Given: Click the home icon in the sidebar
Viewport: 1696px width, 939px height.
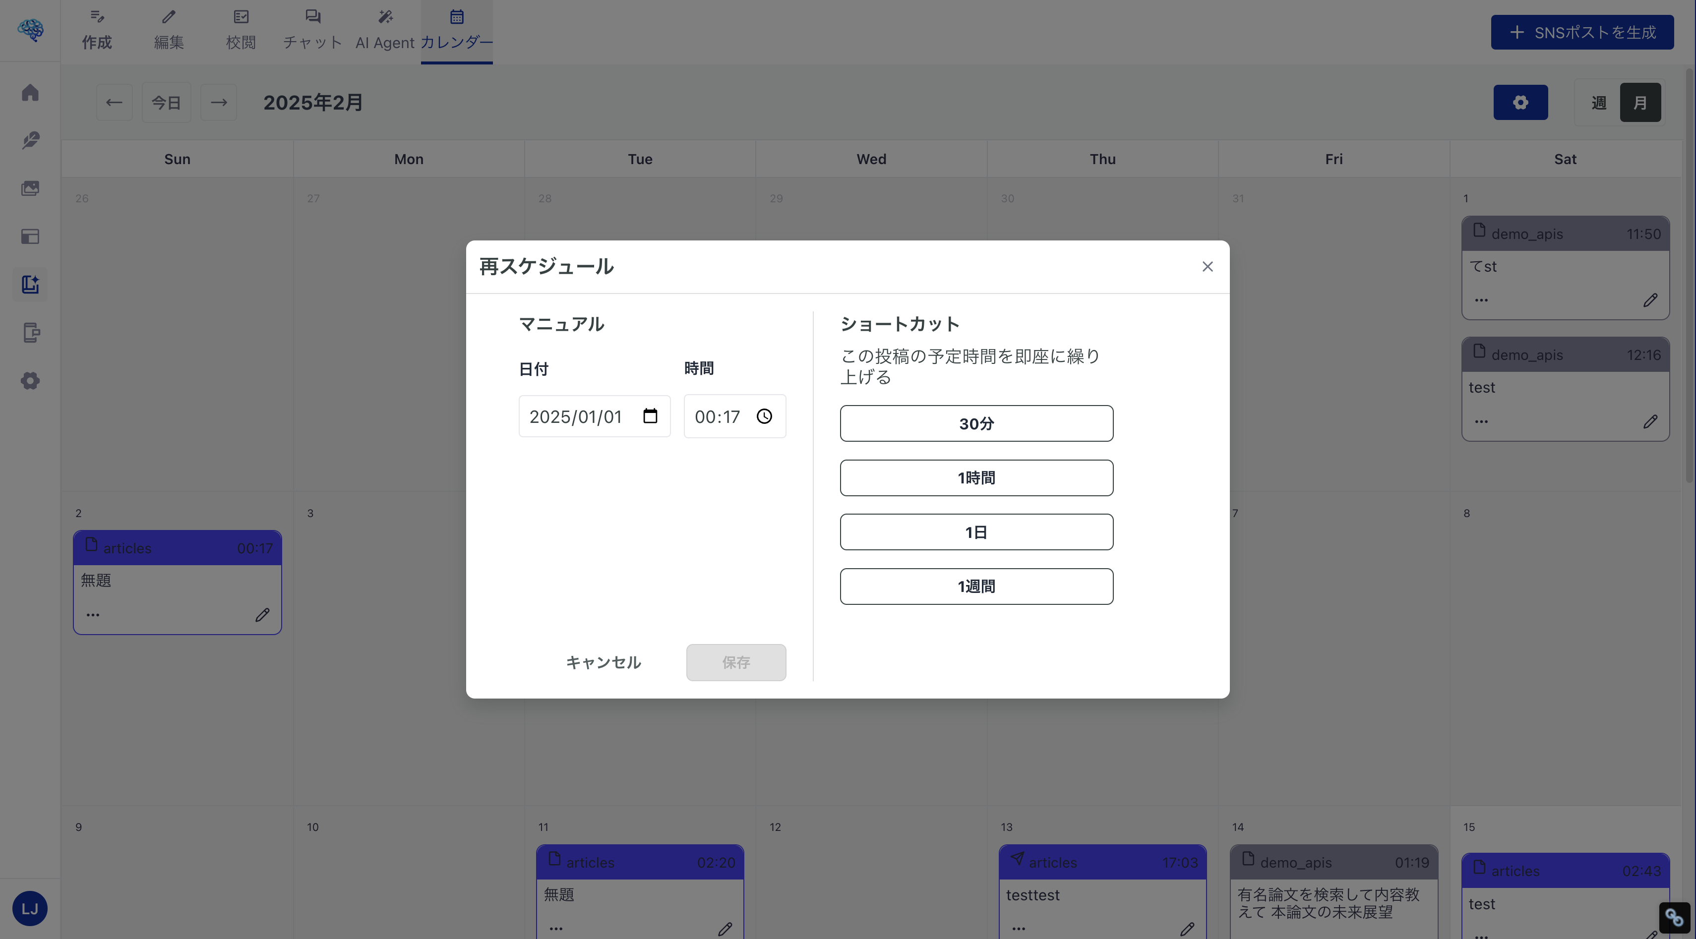Looking at the screenshot, I should [x=30, y=93].
